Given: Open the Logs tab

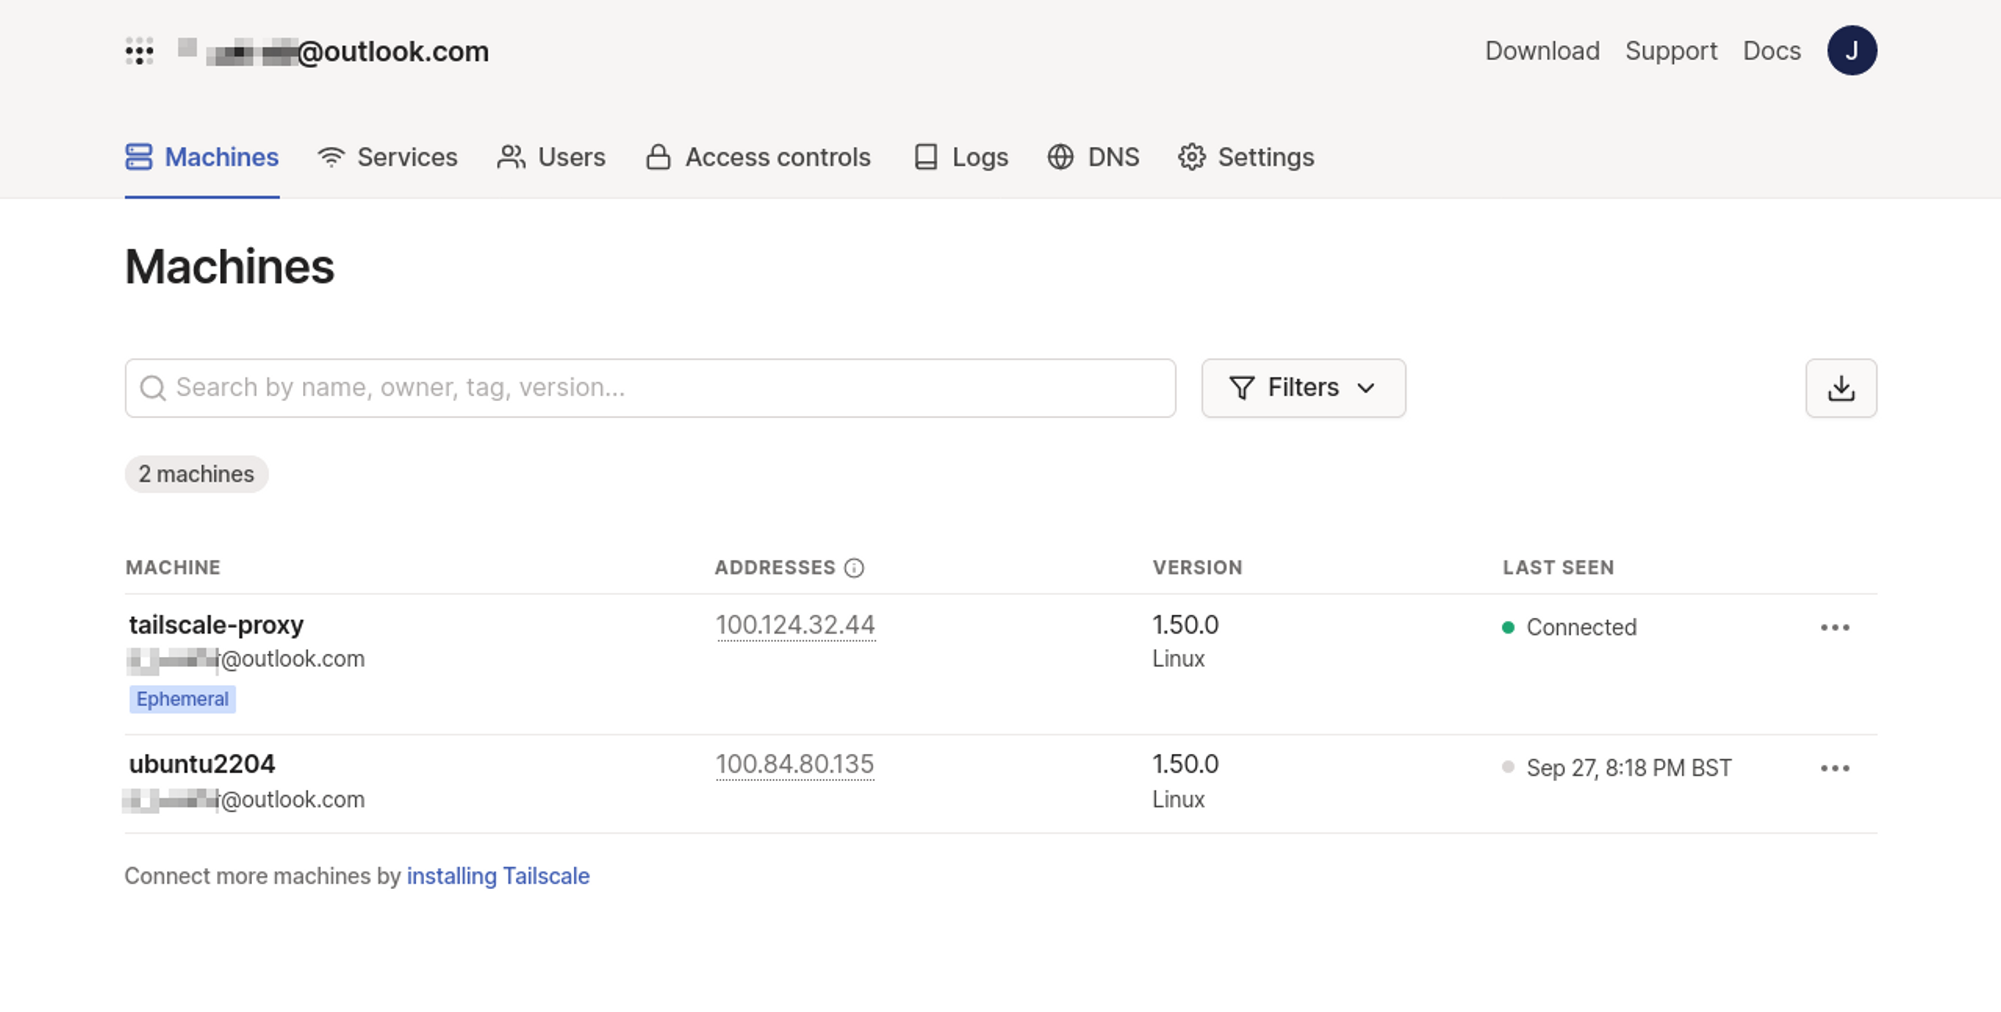Looking at the screenshot, I should [x=961, y=157].
